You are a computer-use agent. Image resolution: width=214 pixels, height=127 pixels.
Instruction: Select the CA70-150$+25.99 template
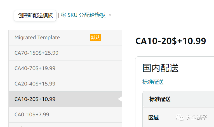[65, 53]
